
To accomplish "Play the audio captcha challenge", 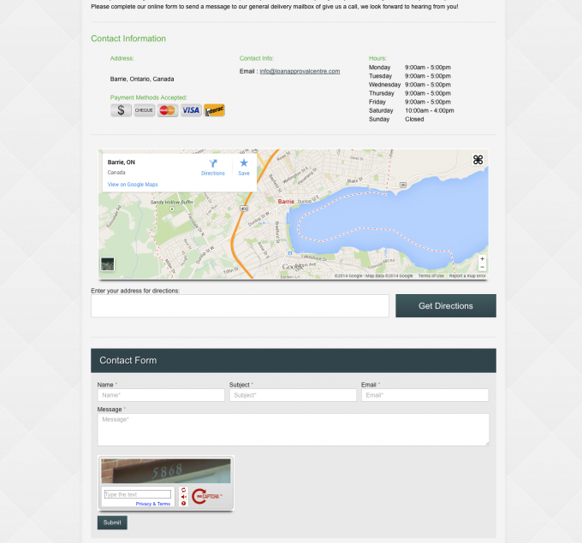I will [x=183, y=497].
